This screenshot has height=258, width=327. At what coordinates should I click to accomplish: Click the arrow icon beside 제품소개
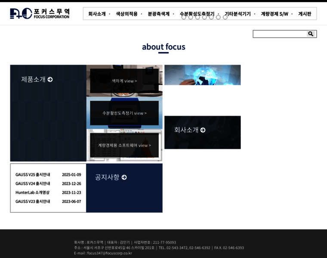pos(50,80)
